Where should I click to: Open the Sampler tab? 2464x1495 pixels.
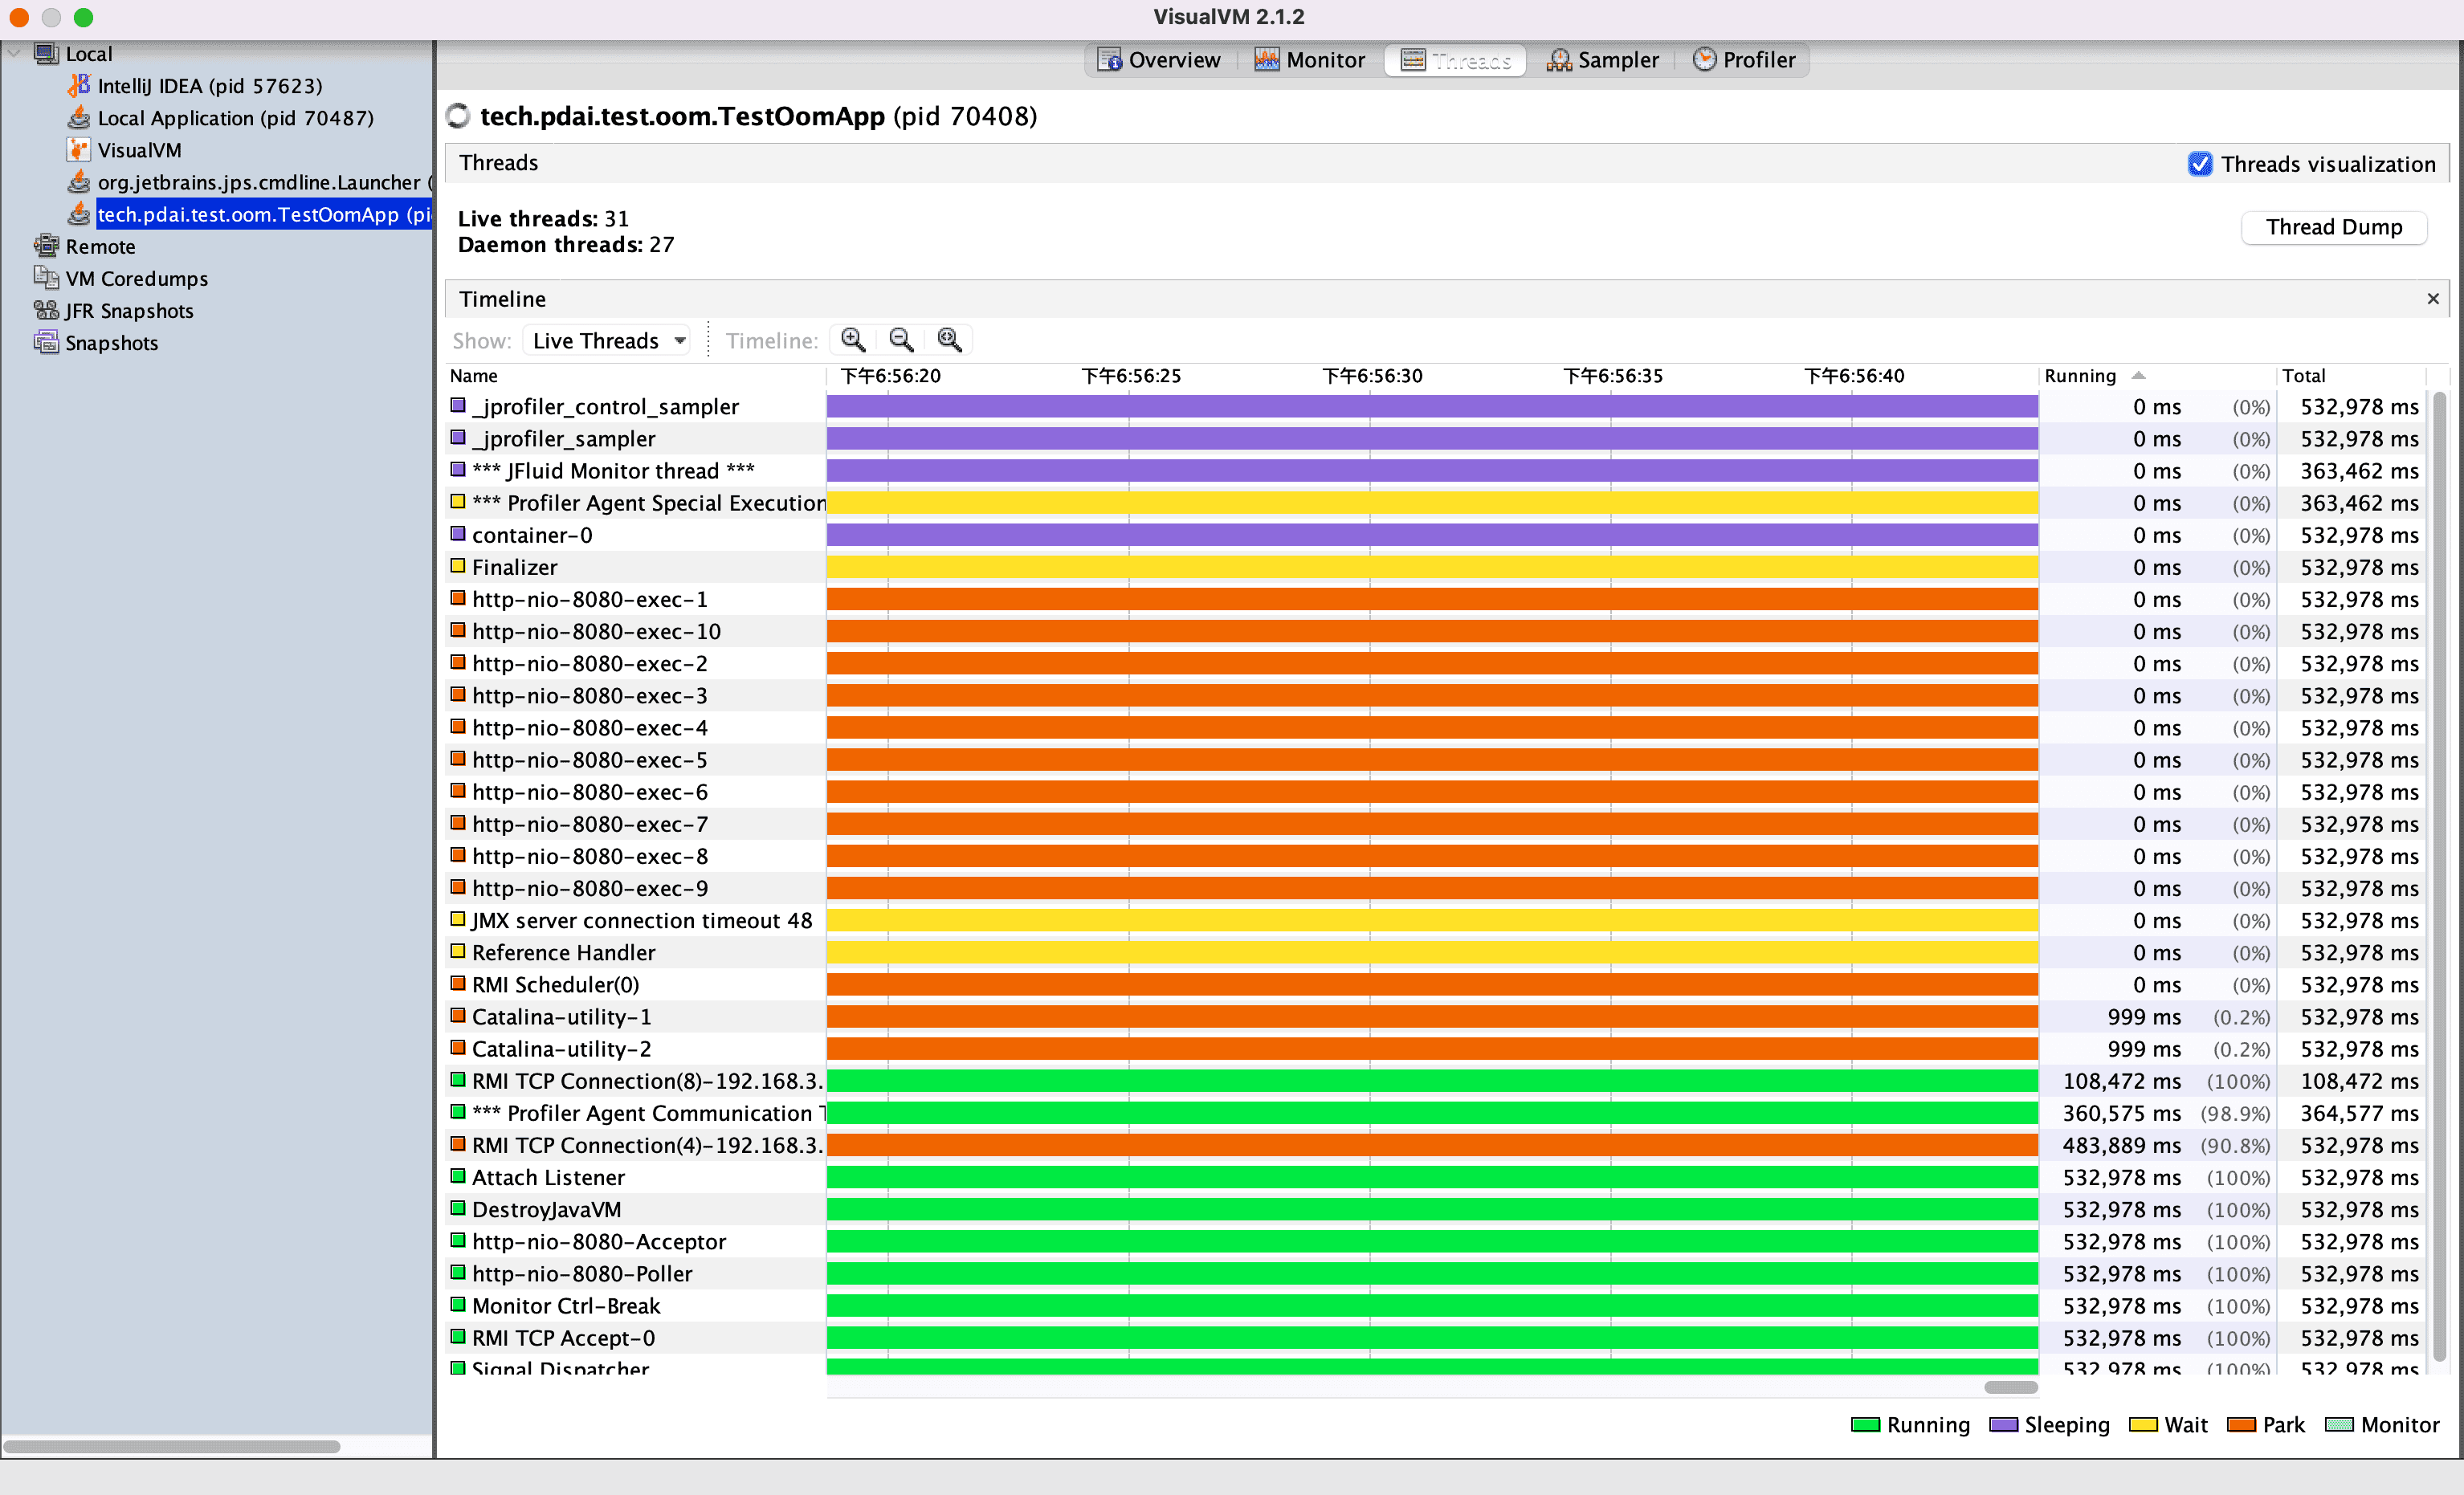pyautogui.click(x=1603, y=60)
